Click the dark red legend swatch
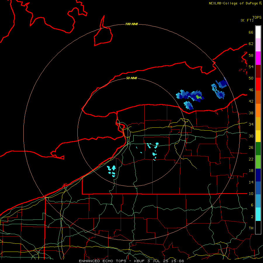Screen dimensions: 263x263 click(x=258, y=71)
